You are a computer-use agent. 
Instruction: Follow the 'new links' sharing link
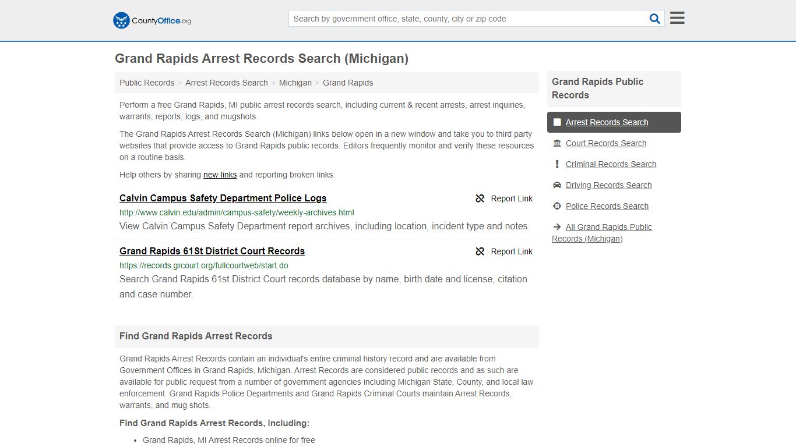[220, 175]
